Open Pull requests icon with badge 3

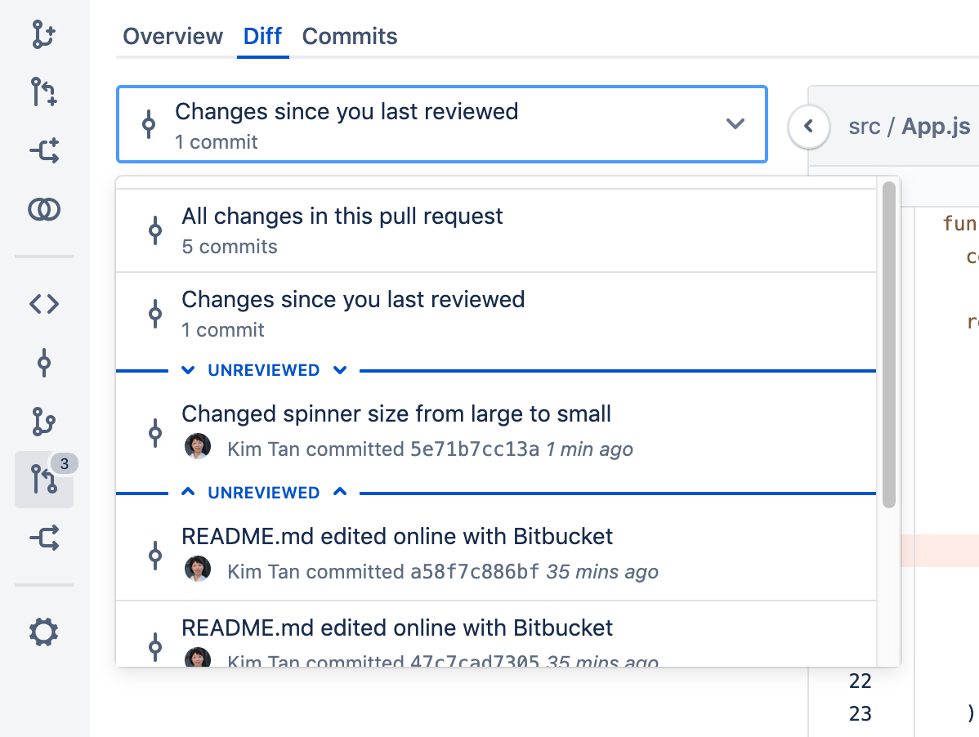43,480
